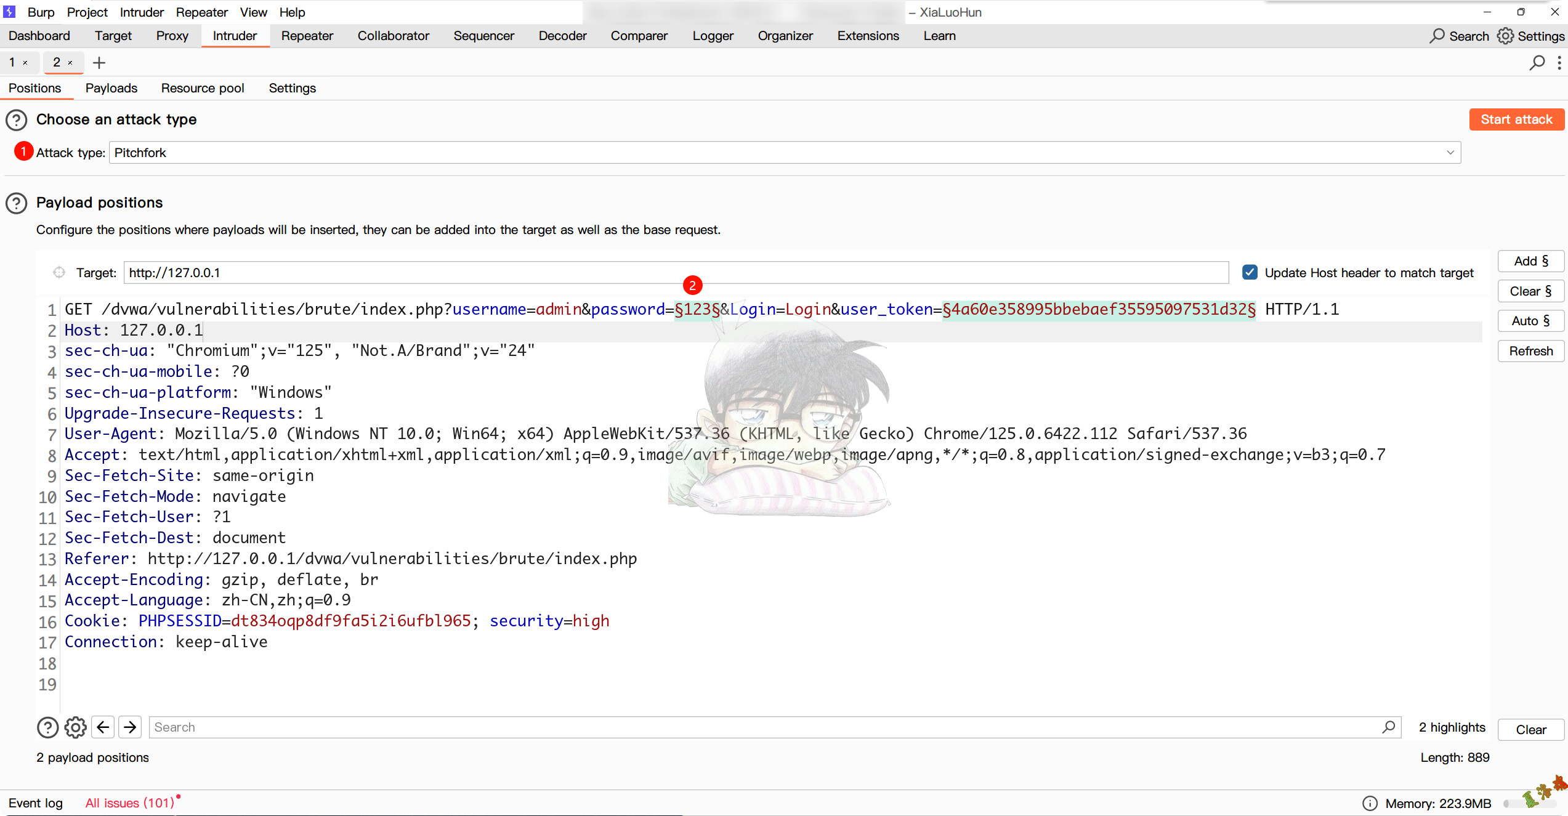Open the Burp menu

(x=41, y=12)
